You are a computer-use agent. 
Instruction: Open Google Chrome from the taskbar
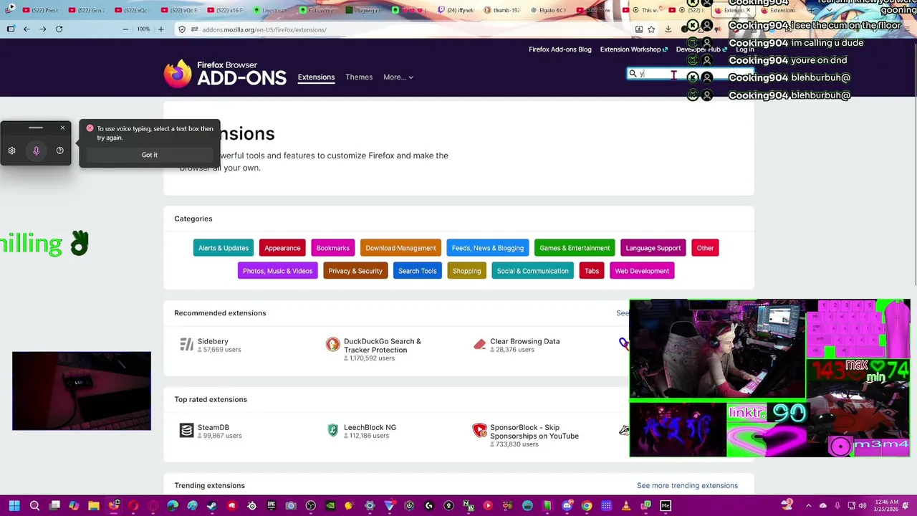587,506
